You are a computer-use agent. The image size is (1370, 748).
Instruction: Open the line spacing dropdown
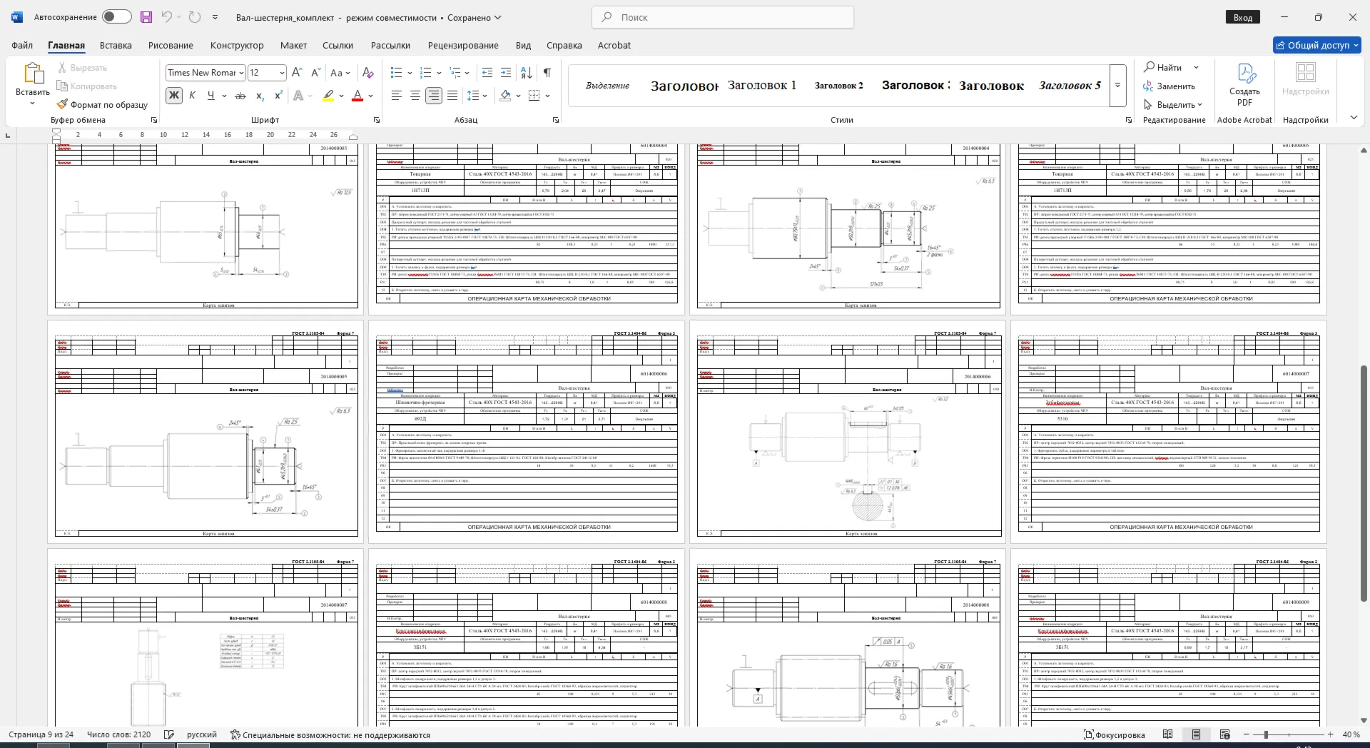coord(485,96)
